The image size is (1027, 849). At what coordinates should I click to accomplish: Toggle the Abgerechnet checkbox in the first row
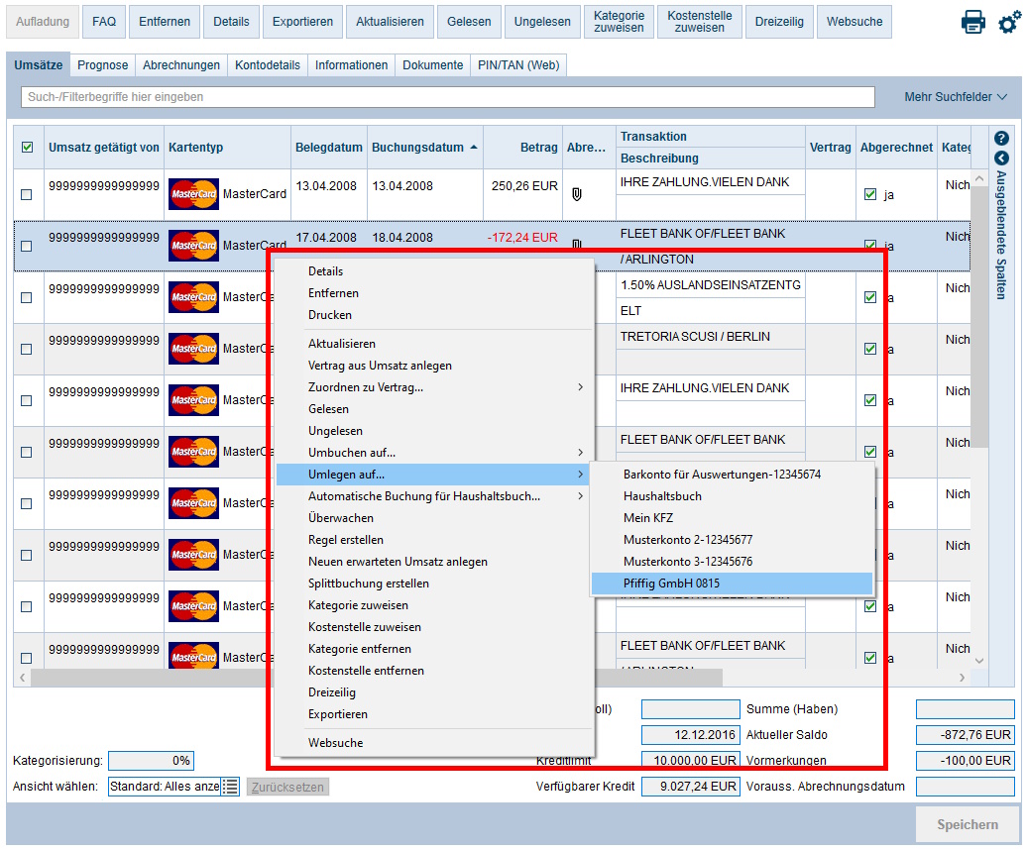870,194
